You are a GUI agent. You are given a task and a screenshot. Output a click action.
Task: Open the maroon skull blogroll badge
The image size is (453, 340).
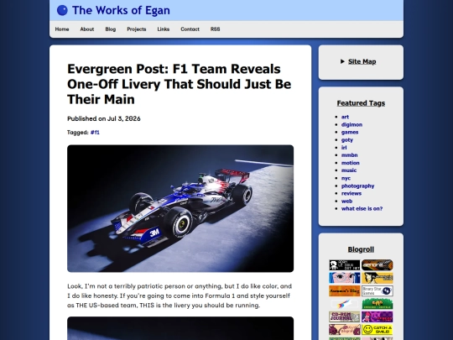point(345,330)
